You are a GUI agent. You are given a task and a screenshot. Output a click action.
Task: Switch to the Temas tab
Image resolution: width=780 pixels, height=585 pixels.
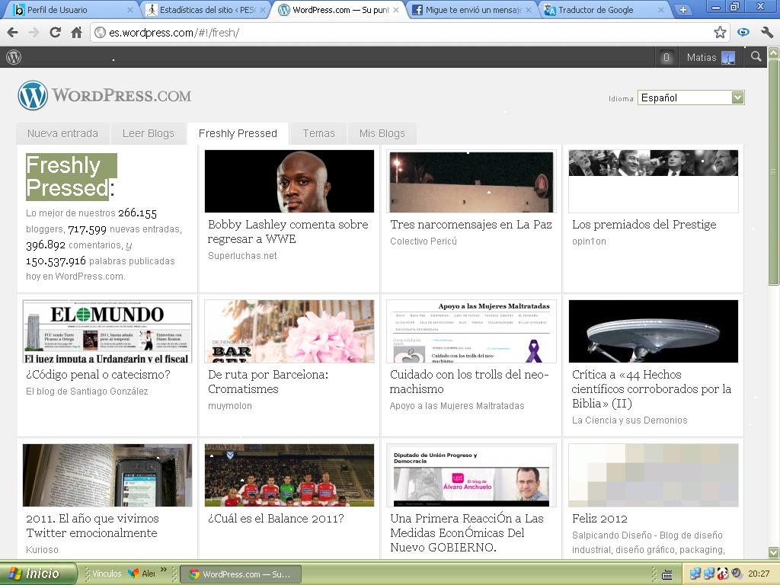[318, 133]
